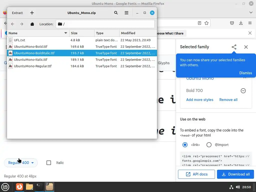Go to archive home location
The width and height of the screenshot is (256, 192).
(32, 24)
